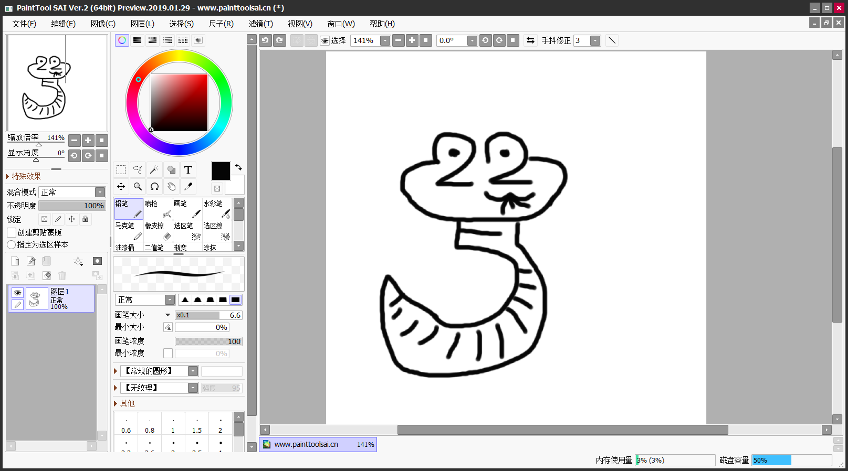This screenshot has height=471, width=848.
Task: Choose the 1.5 brush size preset
Action: (x=197, y=424)
